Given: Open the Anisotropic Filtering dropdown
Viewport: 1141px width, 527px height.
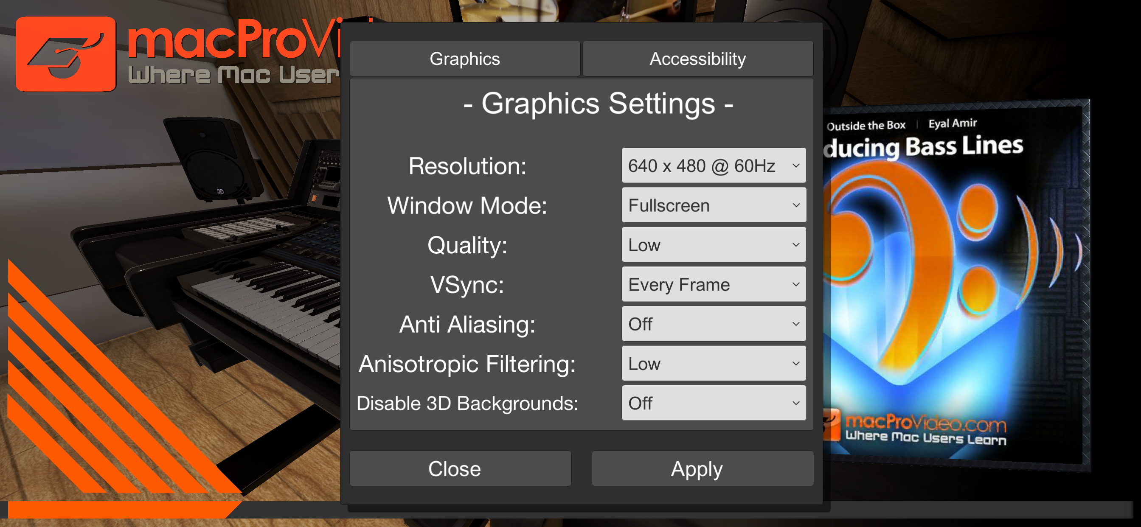Looking at the screenshot, I should pos(714,364).
